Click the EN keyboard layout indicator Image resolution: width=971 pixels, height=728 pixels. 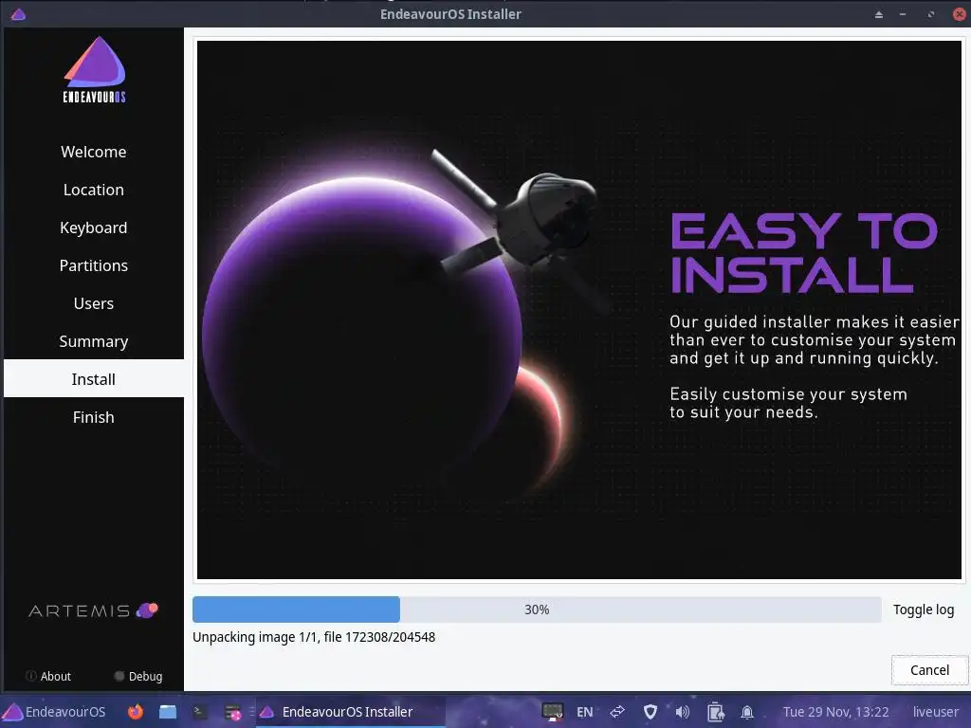click(x=584, y=712)
